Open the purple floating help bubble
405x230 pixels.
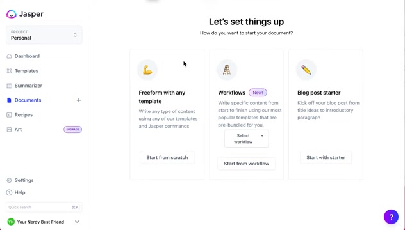391,217
